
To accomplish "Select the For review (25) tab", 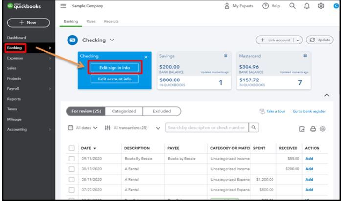I will coord(86,111).
